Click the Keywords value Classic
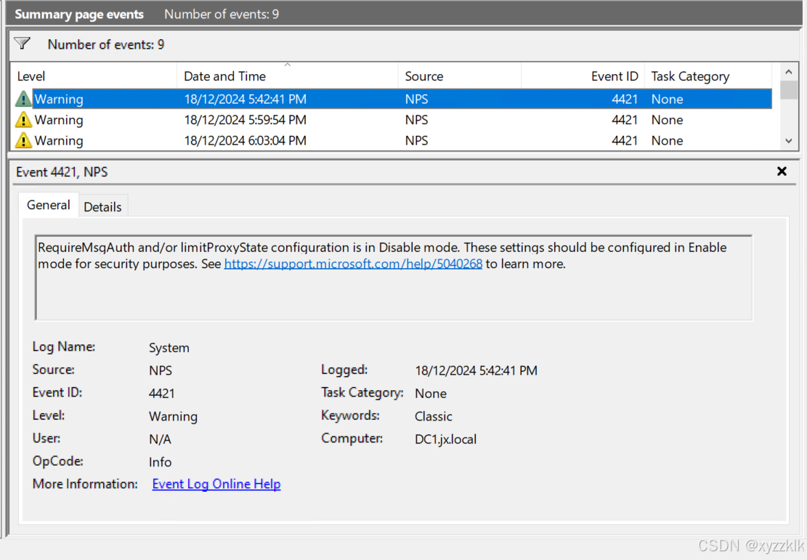Screen dimensions: 807x560 pyautogui.click(x=434, y=416)
